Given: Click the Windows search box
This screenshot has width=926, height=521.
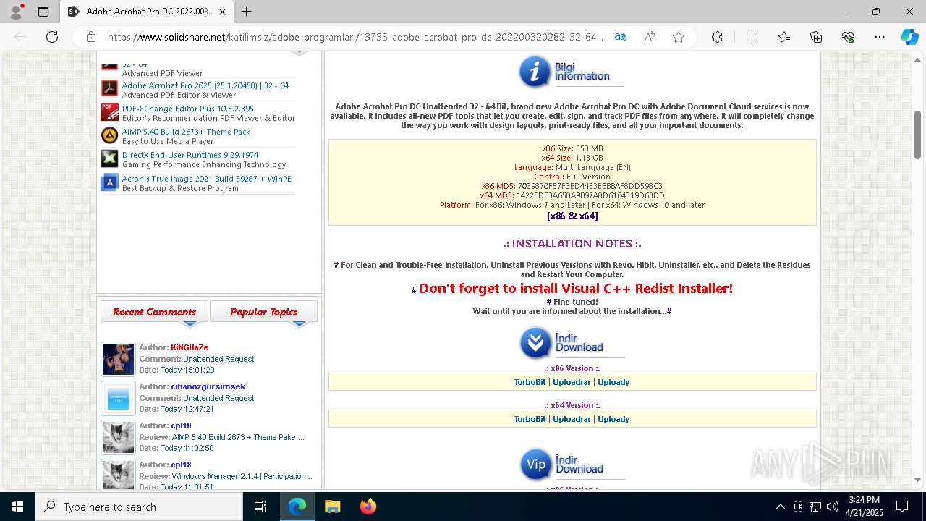Looking at the screenshot, I should (139, 507).
